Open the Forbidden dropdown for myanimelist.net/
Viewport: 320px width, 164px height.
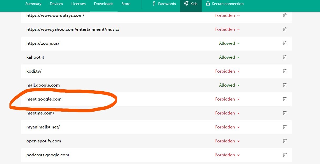coord(227,127)
